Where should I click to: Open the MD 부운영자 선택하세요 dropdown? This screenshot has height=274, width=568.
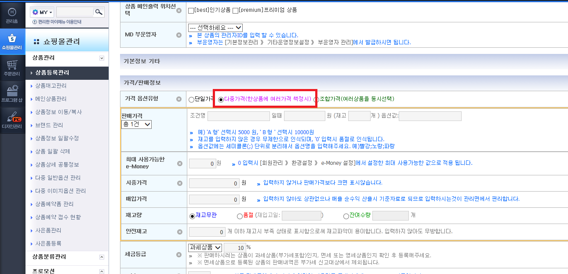point(215,28)
